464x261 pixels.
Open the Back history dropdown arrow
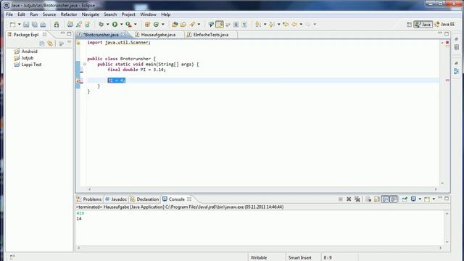pos(301,25)
